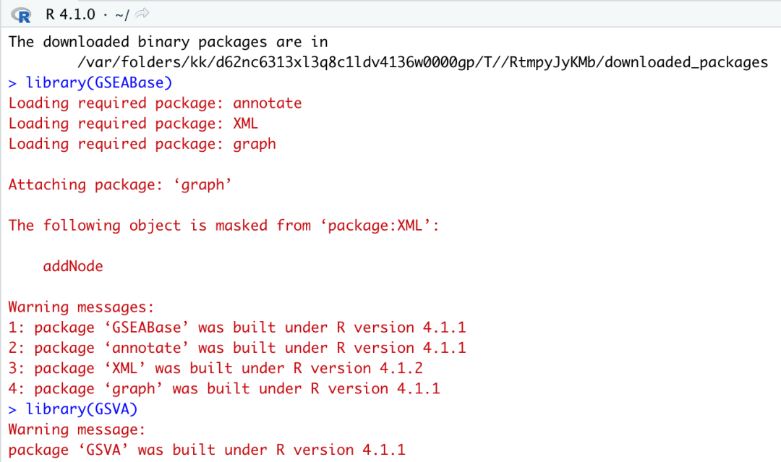
Task: Click the 'Loading required package: graph' line
Action: (x=142, y=144)
